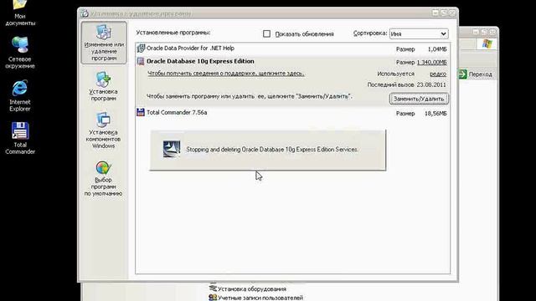Launch Total Commander desktop shortcut

20,138
